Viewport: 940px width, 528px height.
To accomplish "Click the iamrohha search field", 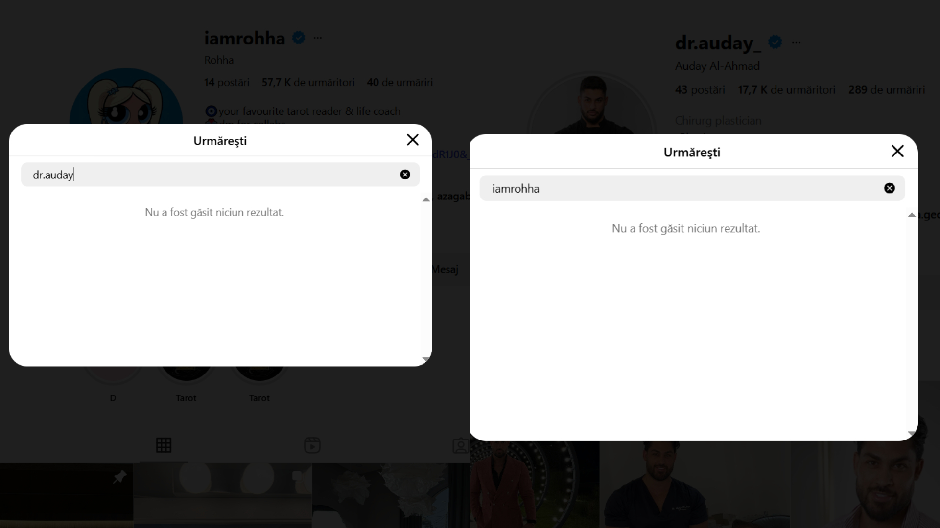I will [x=692, y=188].
